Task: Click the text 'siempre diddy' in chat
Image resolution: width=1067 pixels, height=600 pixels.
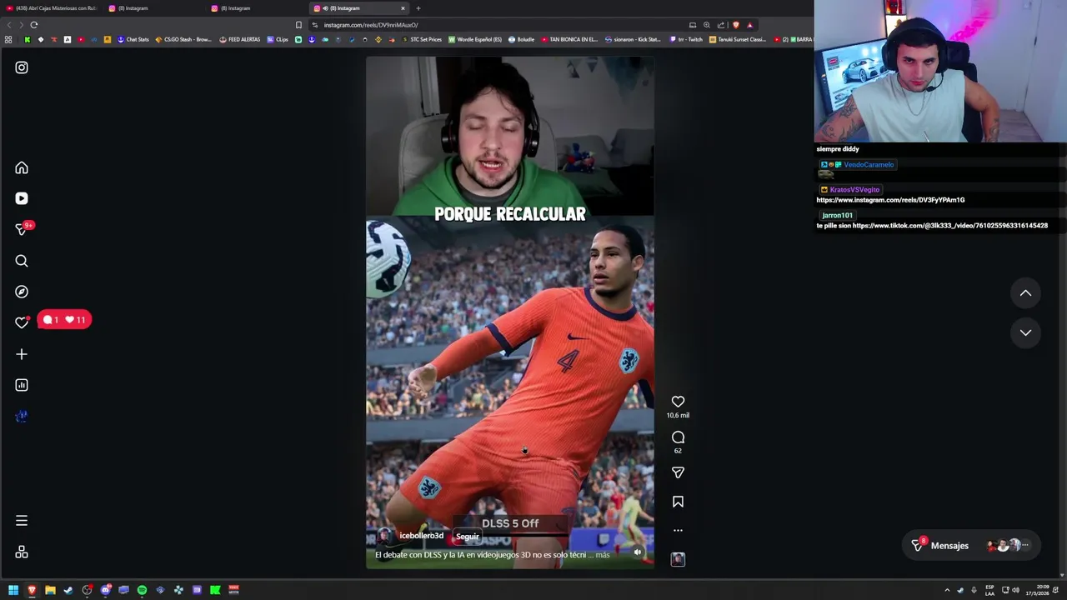Action: [837, 149]
